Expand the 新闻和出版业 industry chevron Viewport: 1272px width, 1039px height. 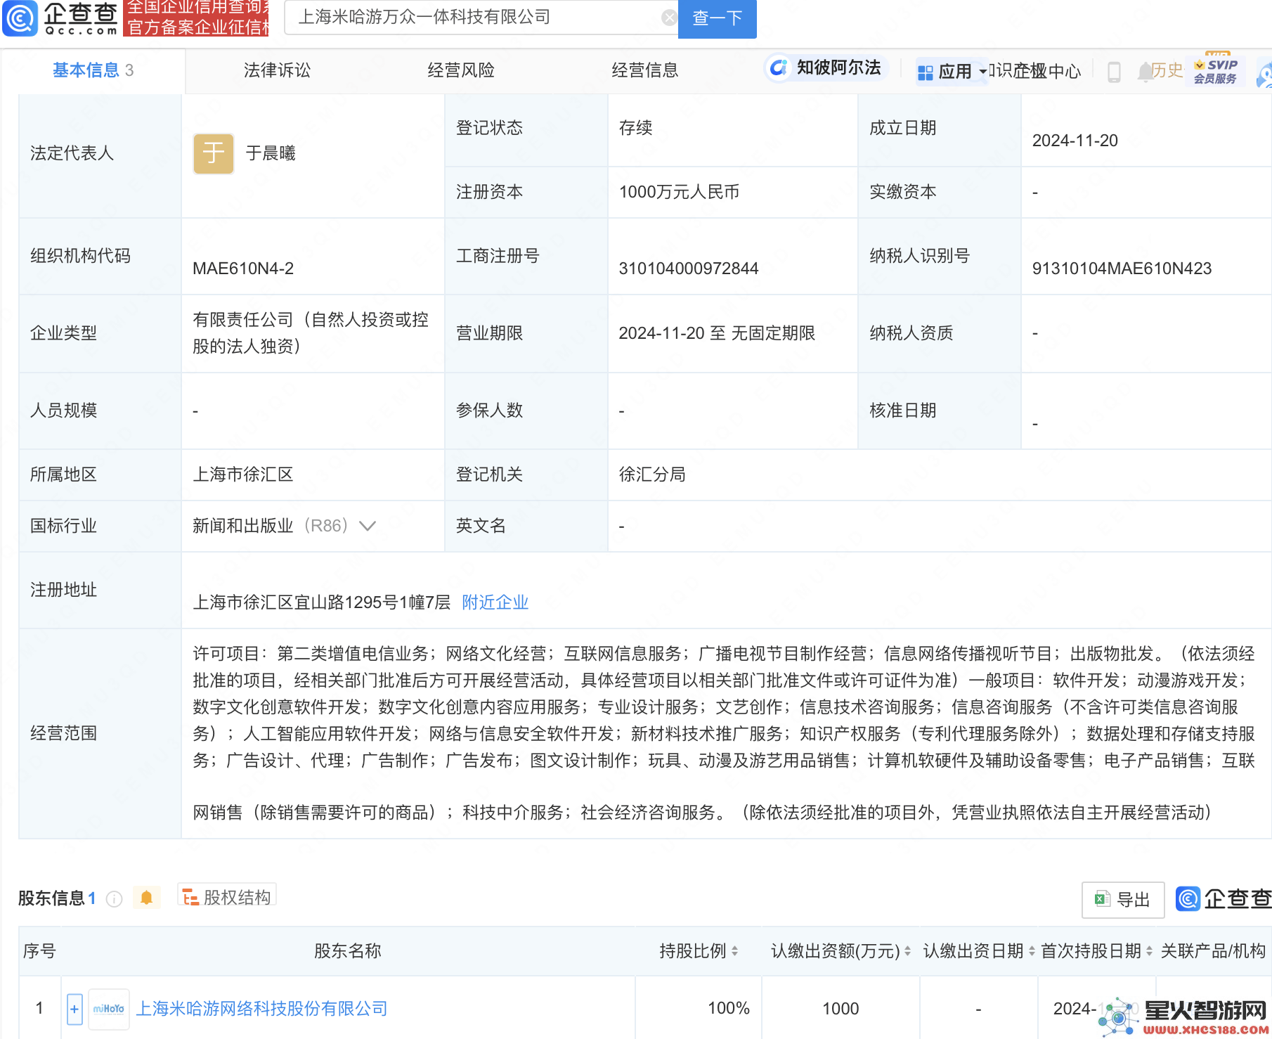[367, 526]
